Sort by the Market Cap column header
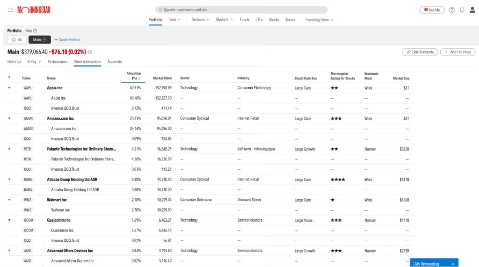This screenshot has height=267, width=479. tap(401, 79)
